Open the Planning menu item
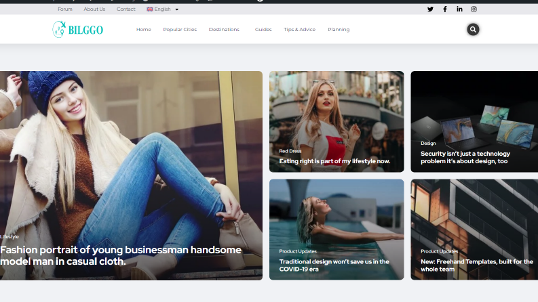This screenshot has width=538, height=302. tap(339, 29)
